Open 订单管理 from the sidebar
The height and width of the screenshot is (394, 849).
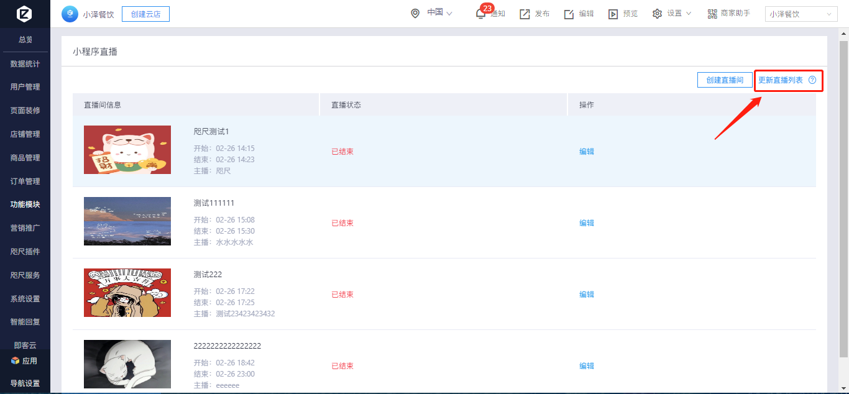click(x=25, y=181)
